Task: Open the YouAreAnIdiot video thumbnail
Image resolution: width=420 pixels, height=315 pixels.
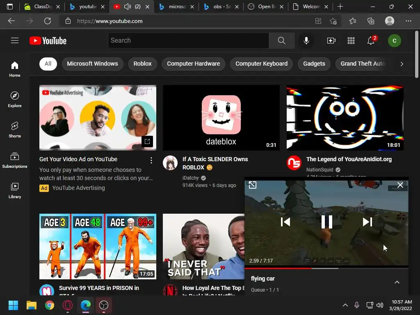Action: coord(345,118)
